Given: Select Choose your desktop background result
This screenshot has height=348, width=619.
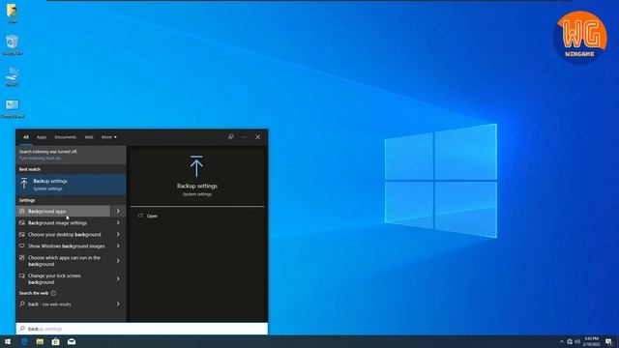Looking at the screenshot, I should point(63,234).
